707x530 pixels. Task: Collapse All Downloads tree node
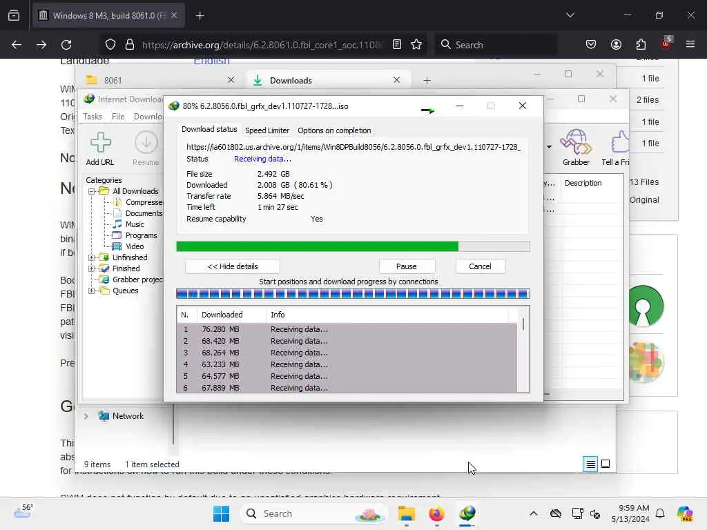[x=92, y=192]
